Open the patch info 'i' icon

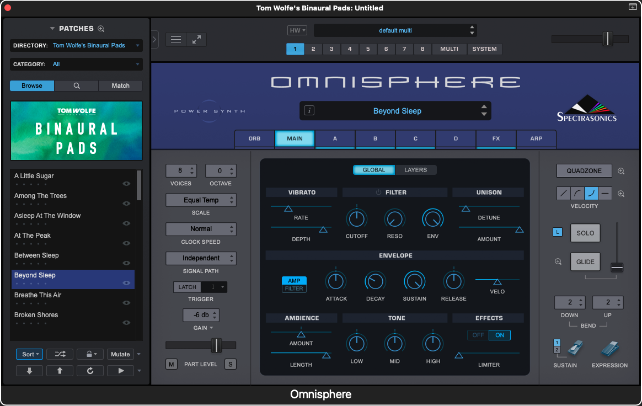pos(309,111)
